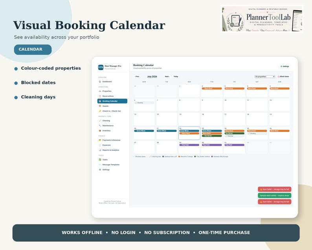312x250 pixels.
Task: Click the Maintenance wrench icon
Action: click(100, 126)
